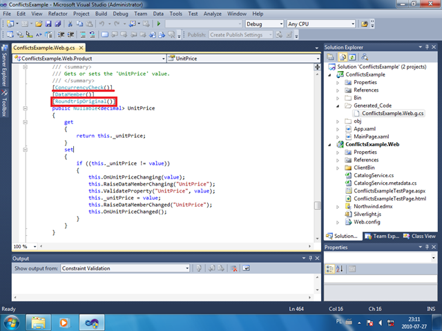Select the ConflictsExample.Web.g.cs editor tab
The height and width of the screenshot is (331, 442).
click(x=44, y=48)
